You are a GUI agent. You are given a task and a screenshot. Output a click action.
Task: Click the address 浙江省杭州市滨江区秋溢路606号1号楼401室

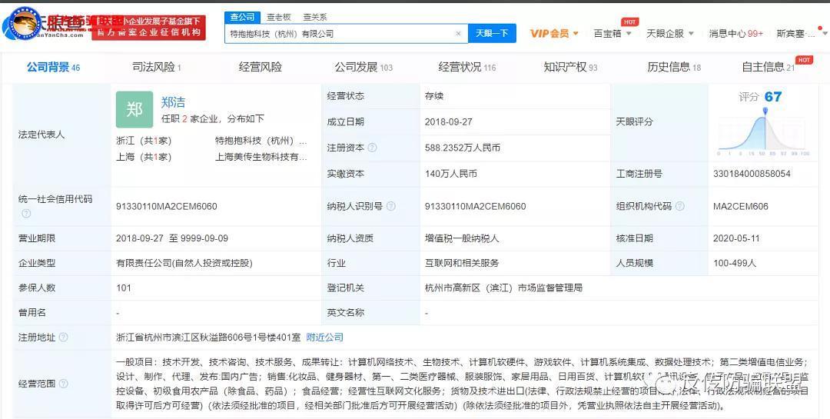coord(208,338)
